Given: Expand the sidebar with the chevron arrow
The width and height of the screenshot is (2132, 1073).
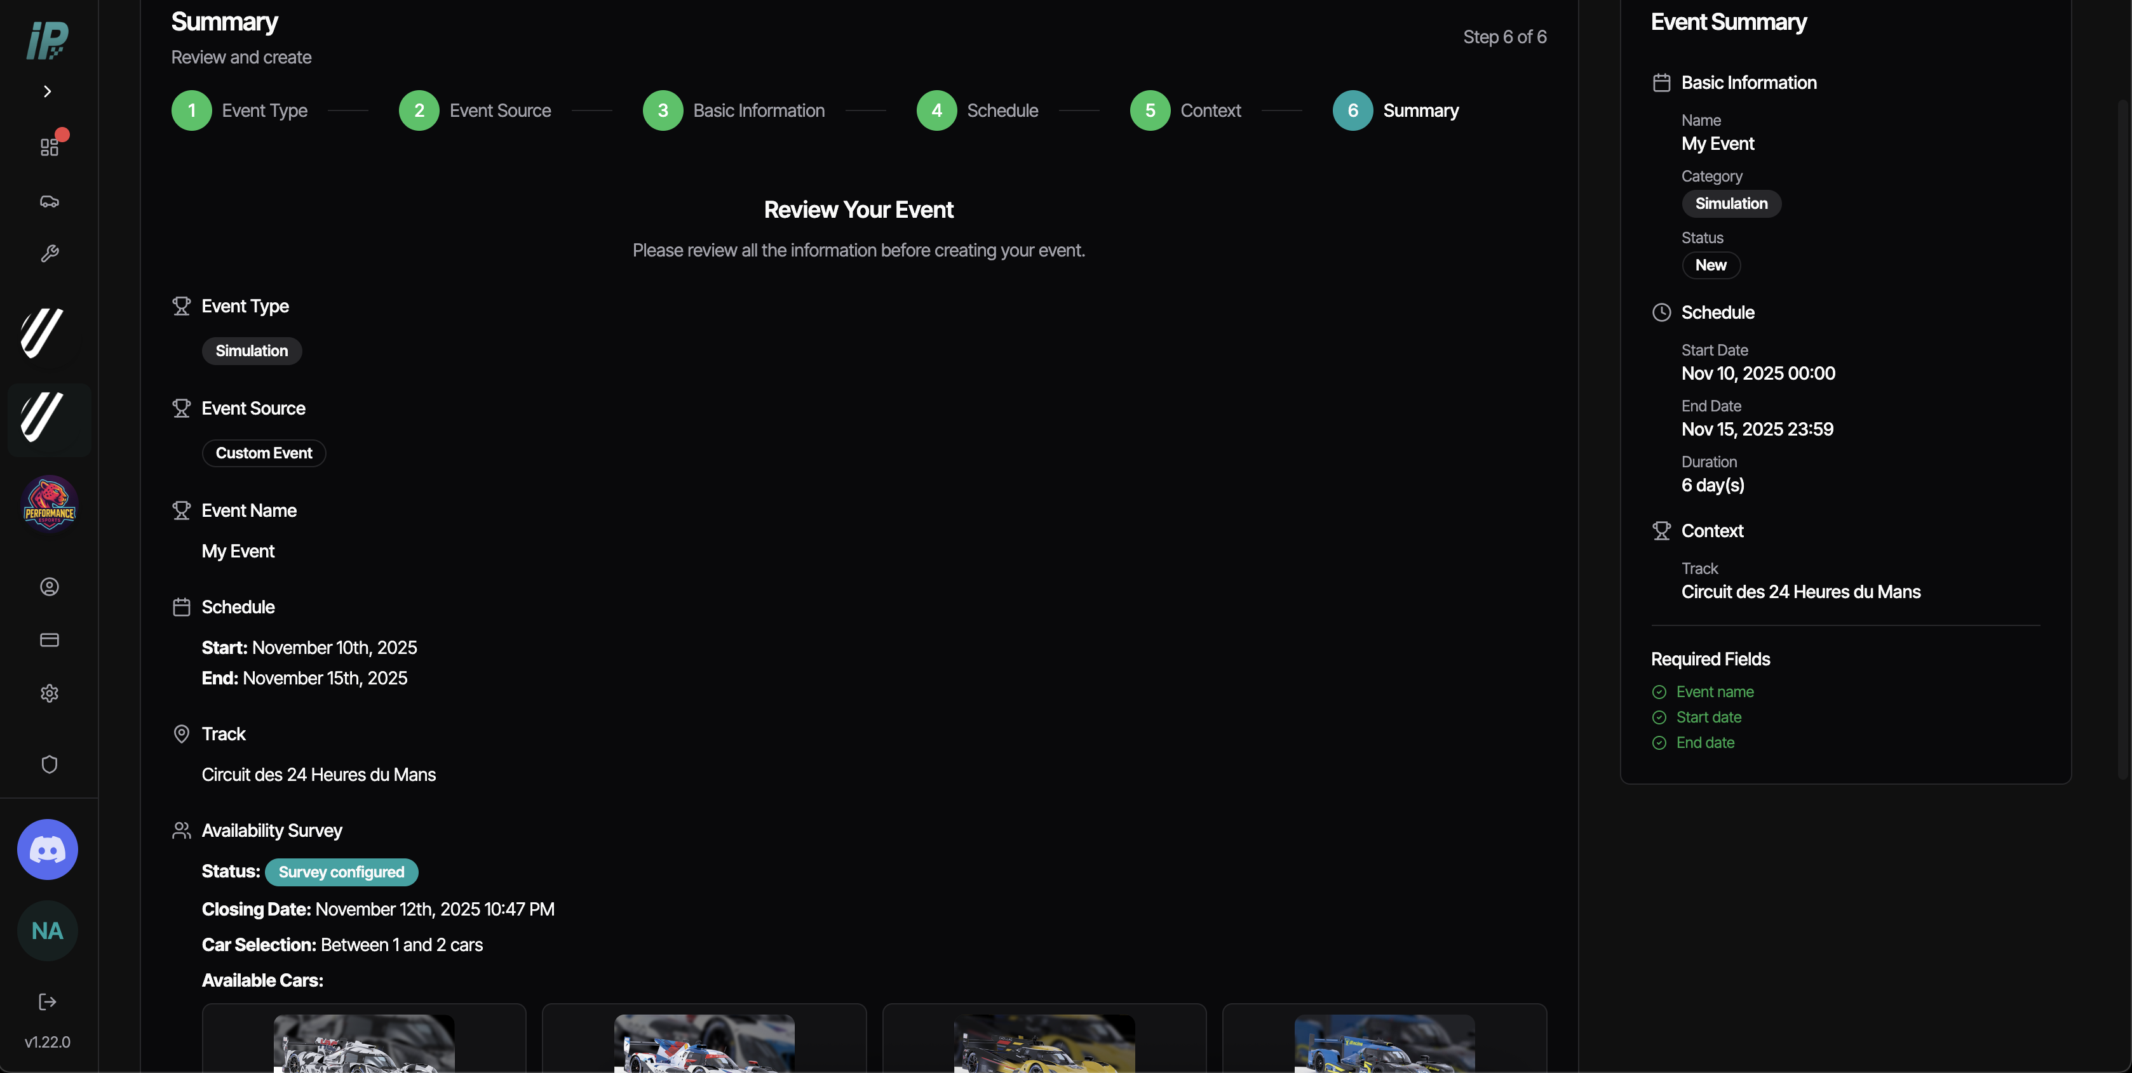Looking at the screenshot, I should 47,91.
